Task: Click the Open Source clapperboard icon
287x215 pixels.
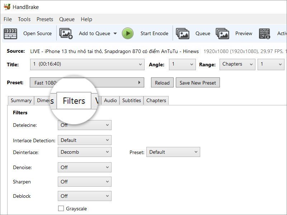Action: [10, 34]
